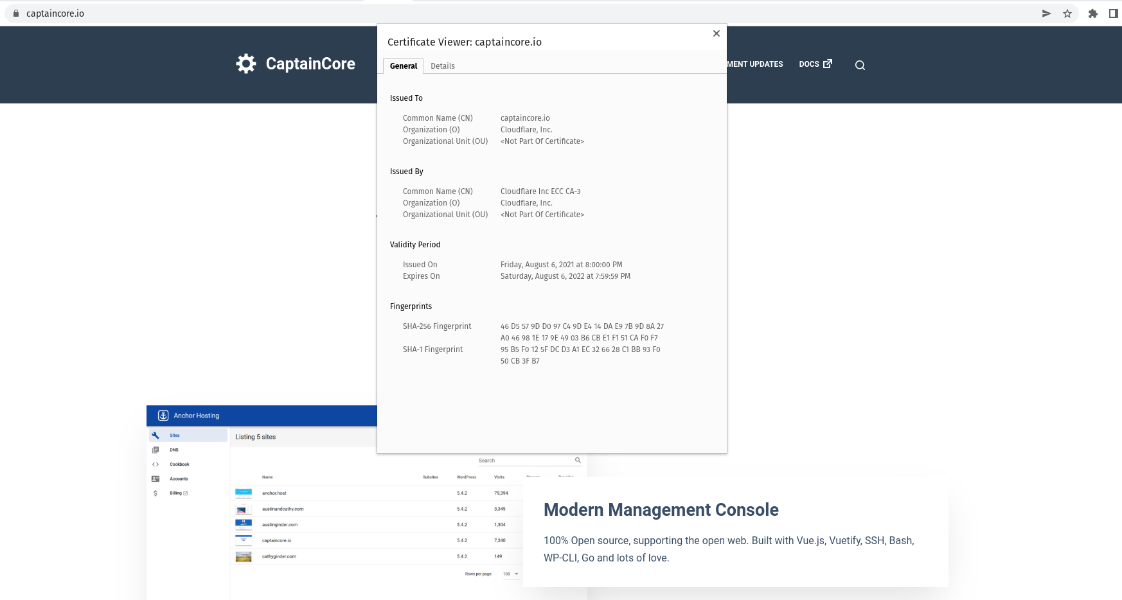Click the anchor.host site thumbnail
1122x600 pixels.
(244, 493)
